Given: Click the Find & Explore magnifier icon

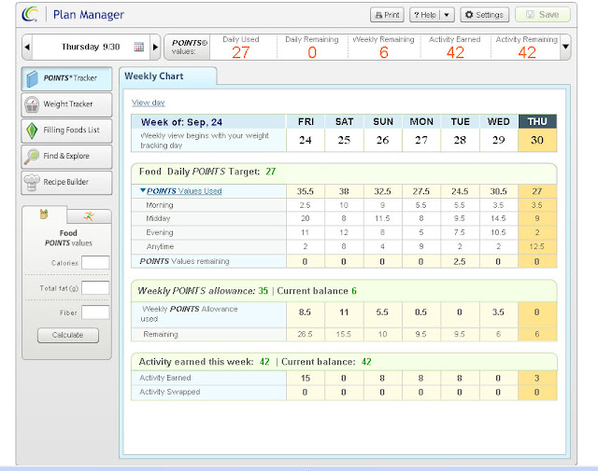Looking at the screenshot, I should (x=32, y=157).
